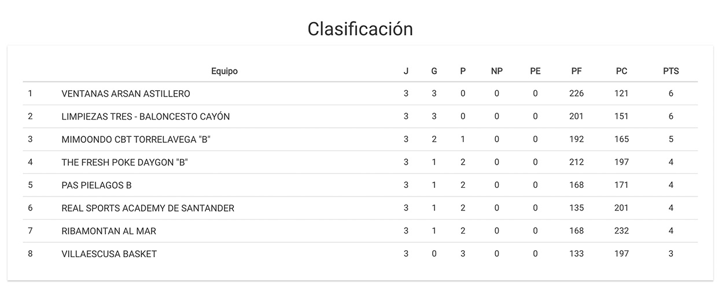Click the PTS column header
Viewport: 722px width, 289px height.
pos(671,71)
